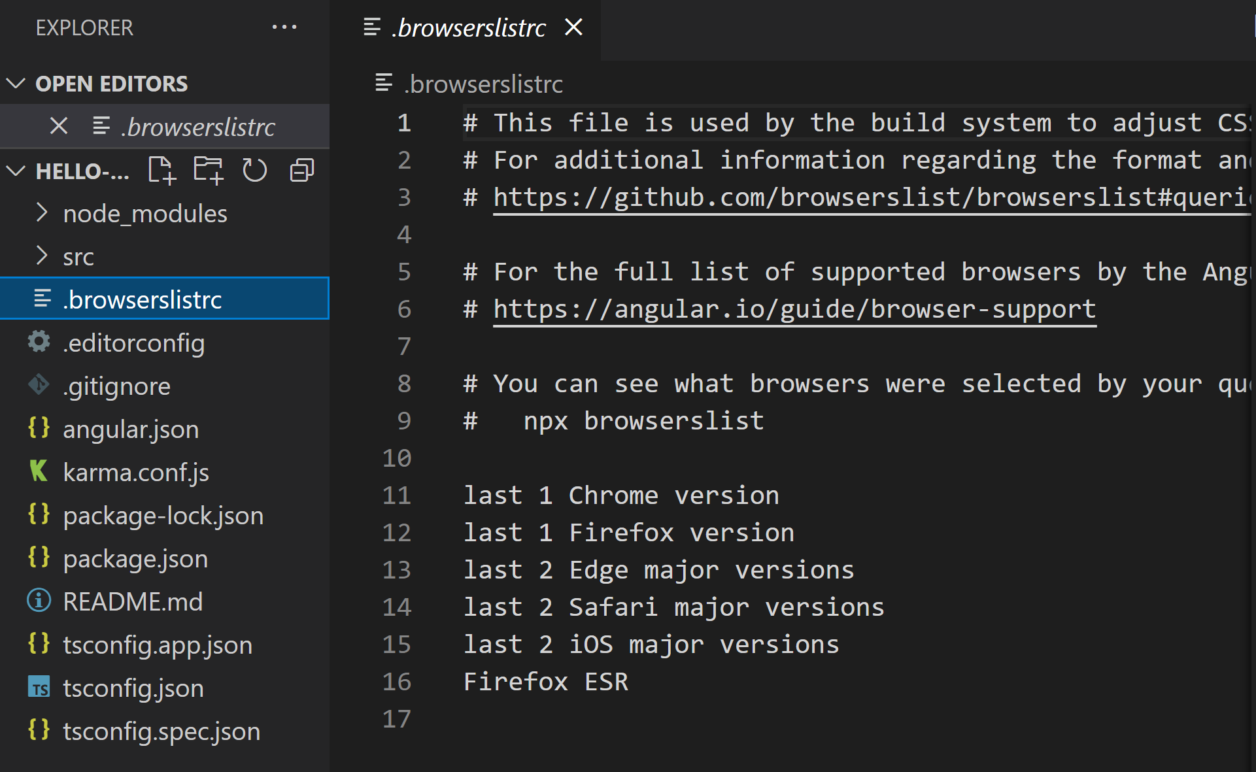Collapse the HELLO project folder section
1256x772 pixels.
16,171
